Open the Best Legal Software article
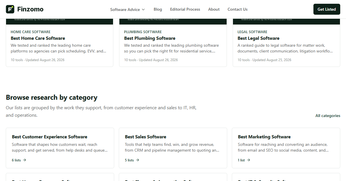Viewport: 346px width, 181px height. [258, 38]
